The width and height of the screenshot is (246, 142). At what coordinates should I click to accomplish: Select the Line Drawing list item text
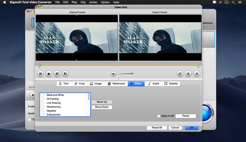(54, 103)
